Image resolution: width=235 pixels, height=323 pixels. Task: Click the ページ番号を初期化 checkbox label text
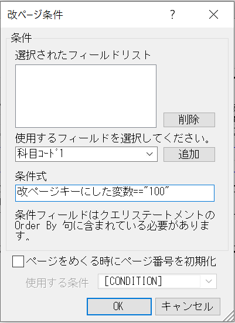click(121, 261)
